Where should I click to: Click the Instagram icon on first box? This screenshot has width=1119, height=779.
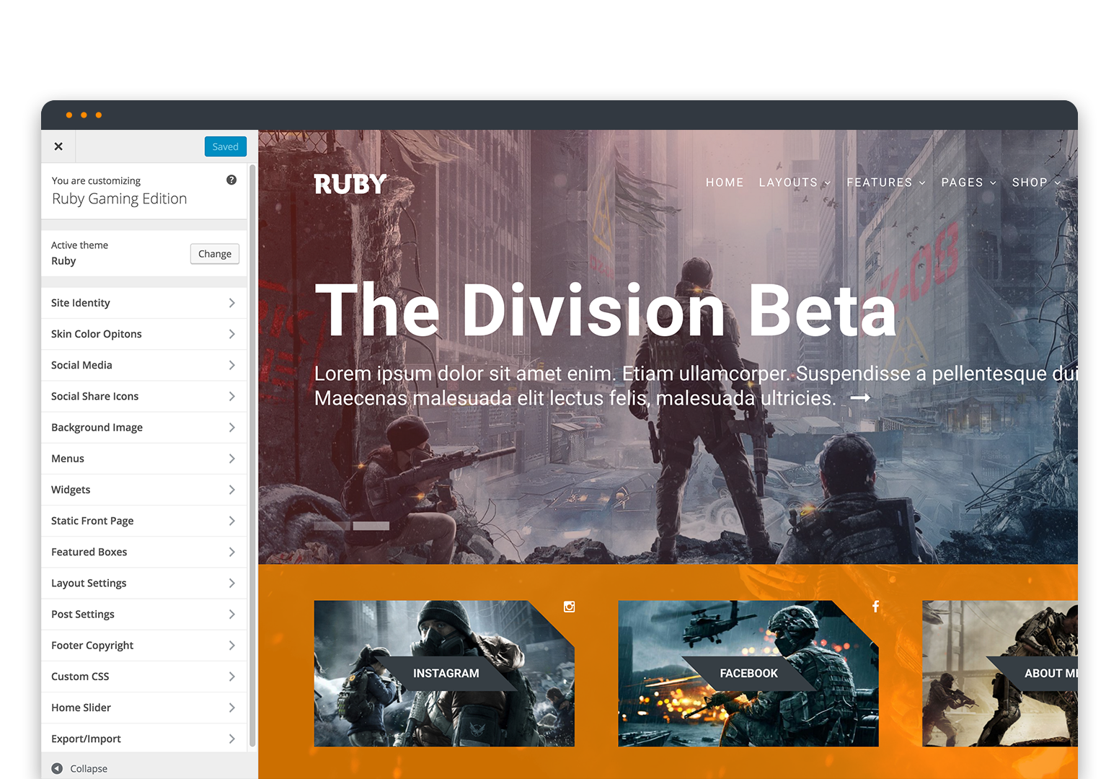(569, 607)
